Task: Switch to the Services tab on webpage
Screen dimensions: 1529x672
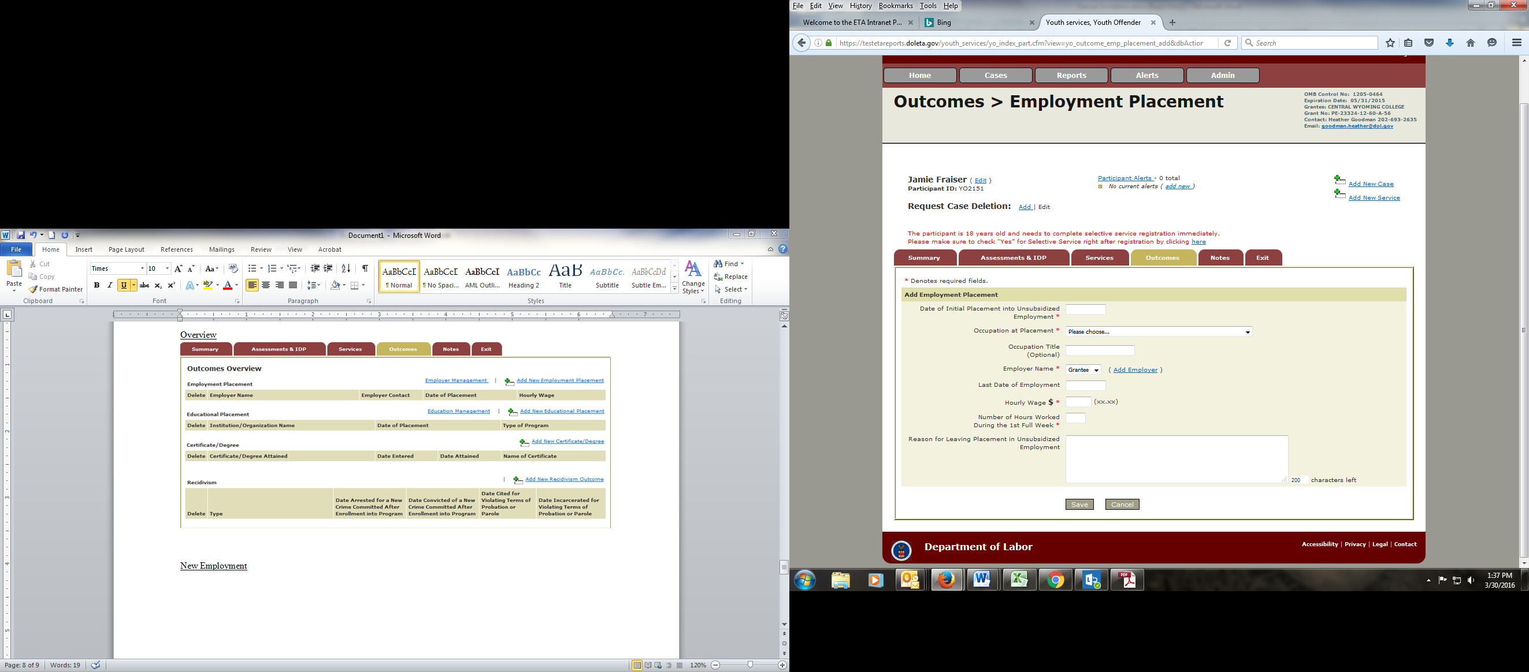Action: (x=1099, y=258)
